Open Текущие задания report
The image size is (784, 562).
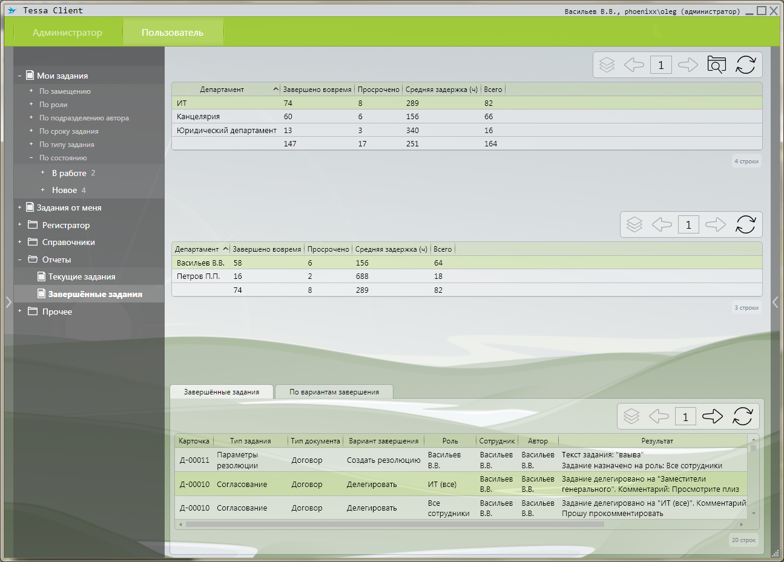(81, 276)
